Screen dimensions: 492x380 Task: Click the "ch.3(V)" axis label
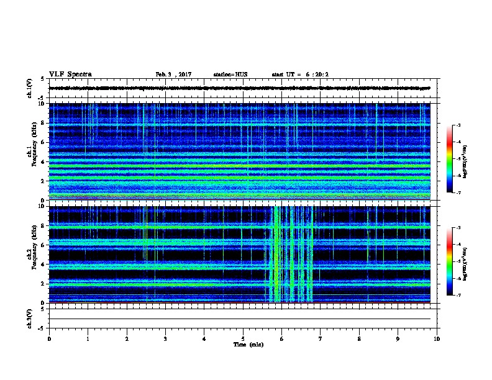(29, 319)
